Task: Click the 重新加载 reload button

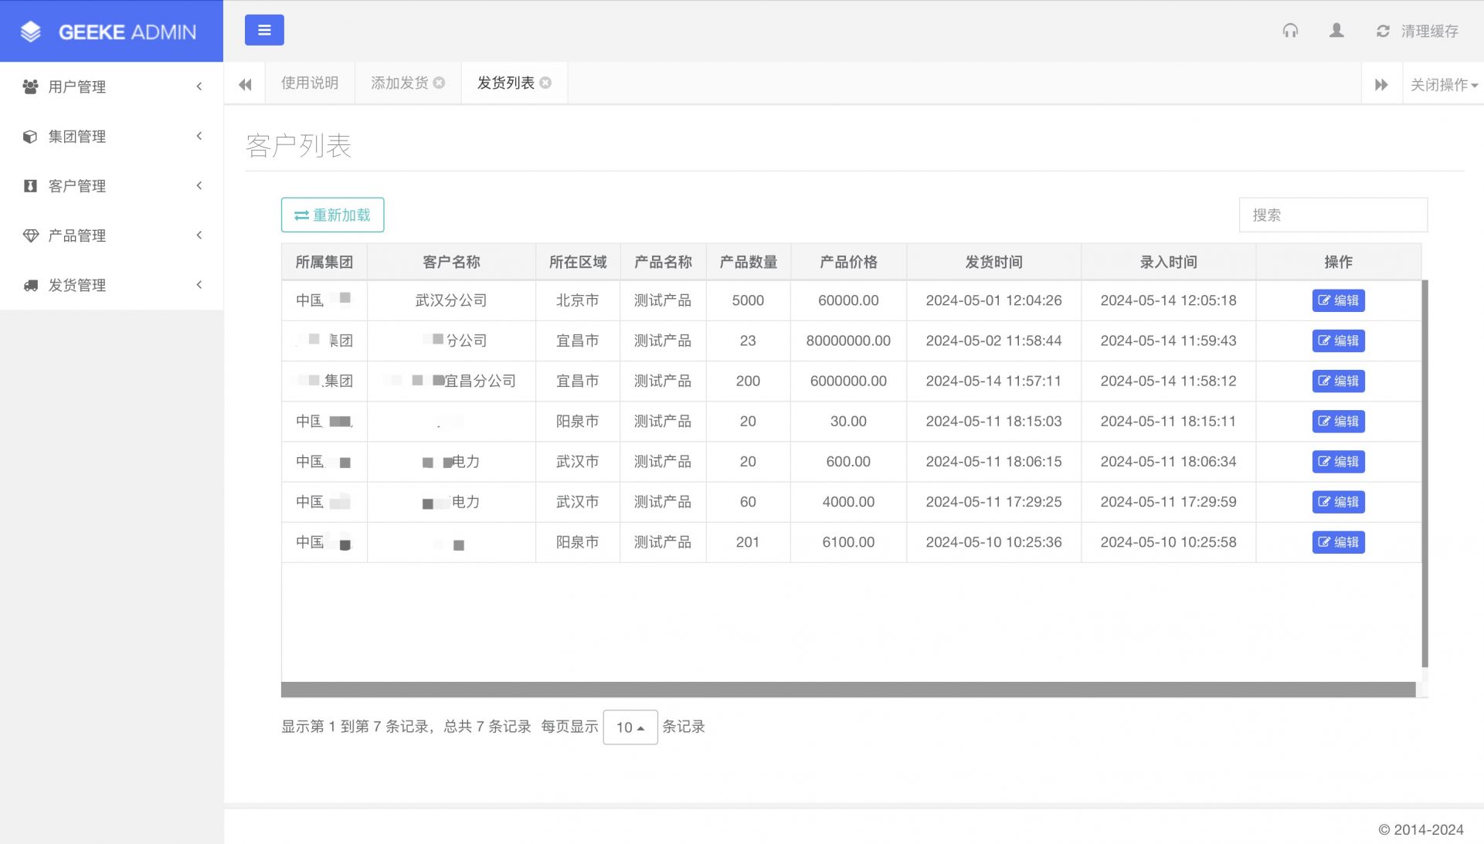Action: tap(332, 215)
